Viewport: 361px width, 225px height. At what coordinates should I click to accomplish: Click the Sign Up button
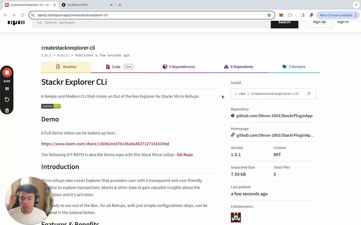tap(319, 23)
